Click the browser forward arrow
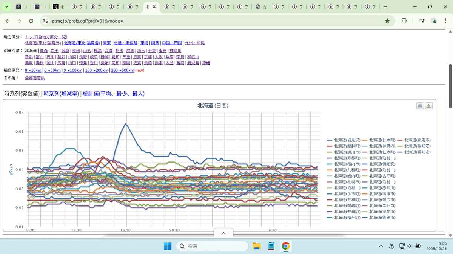 click(x=19, y=21)
